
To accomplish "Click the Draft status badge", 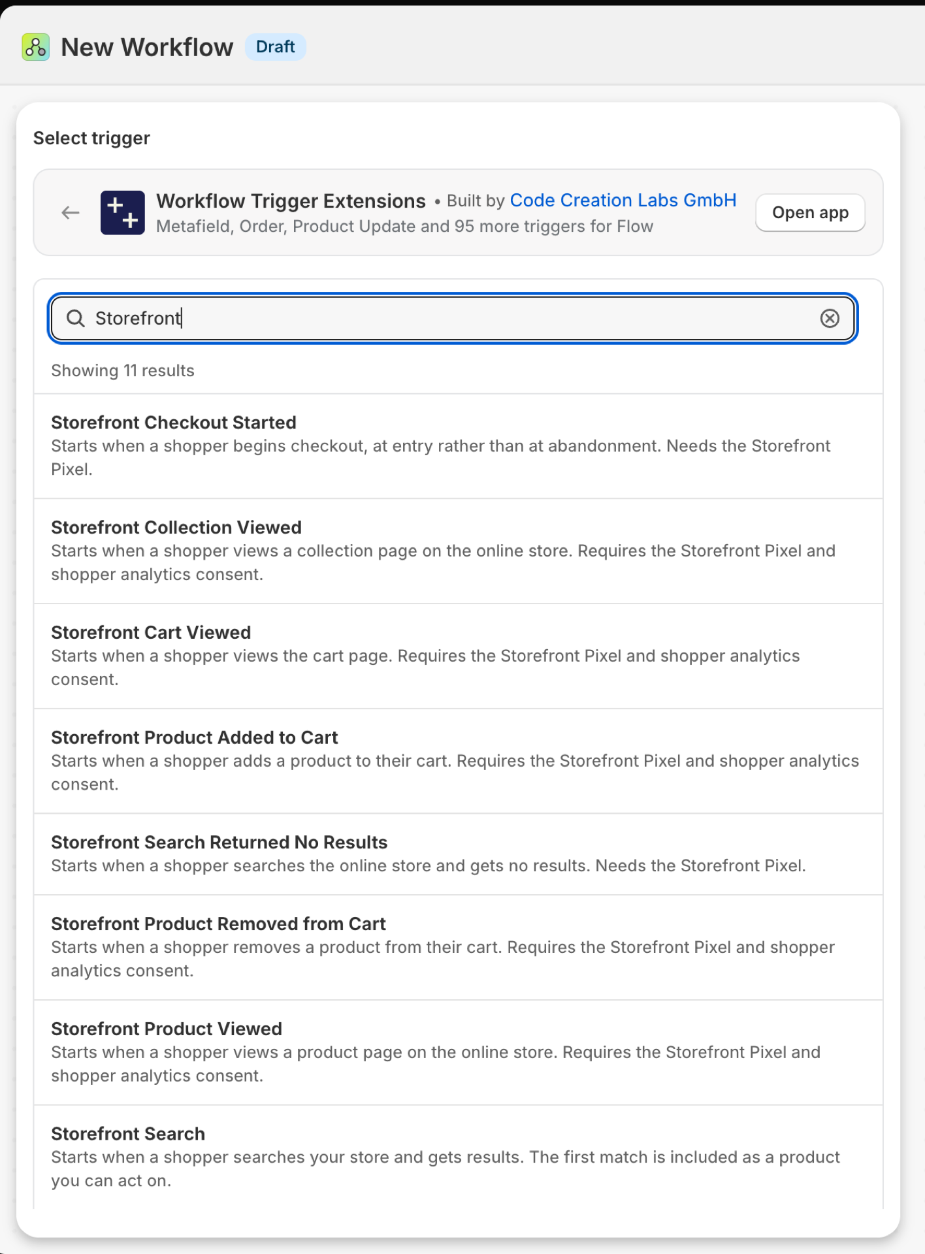I will [x=276, y=47].
